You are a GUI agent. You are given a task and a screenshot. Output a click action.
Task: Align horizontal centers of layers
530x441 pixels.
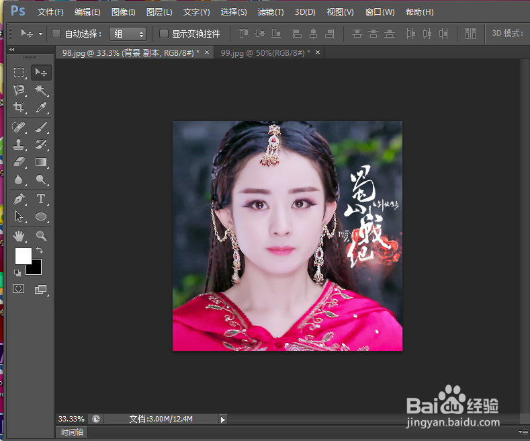(x=313, y=33)
